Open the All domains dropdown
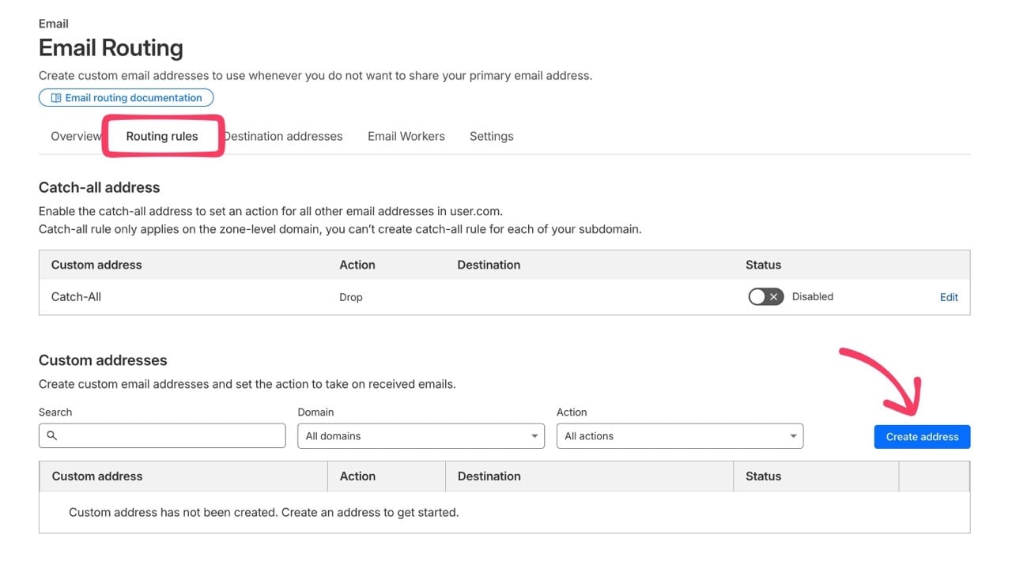This screenshot has height=561, width=1012. (421, 435)
